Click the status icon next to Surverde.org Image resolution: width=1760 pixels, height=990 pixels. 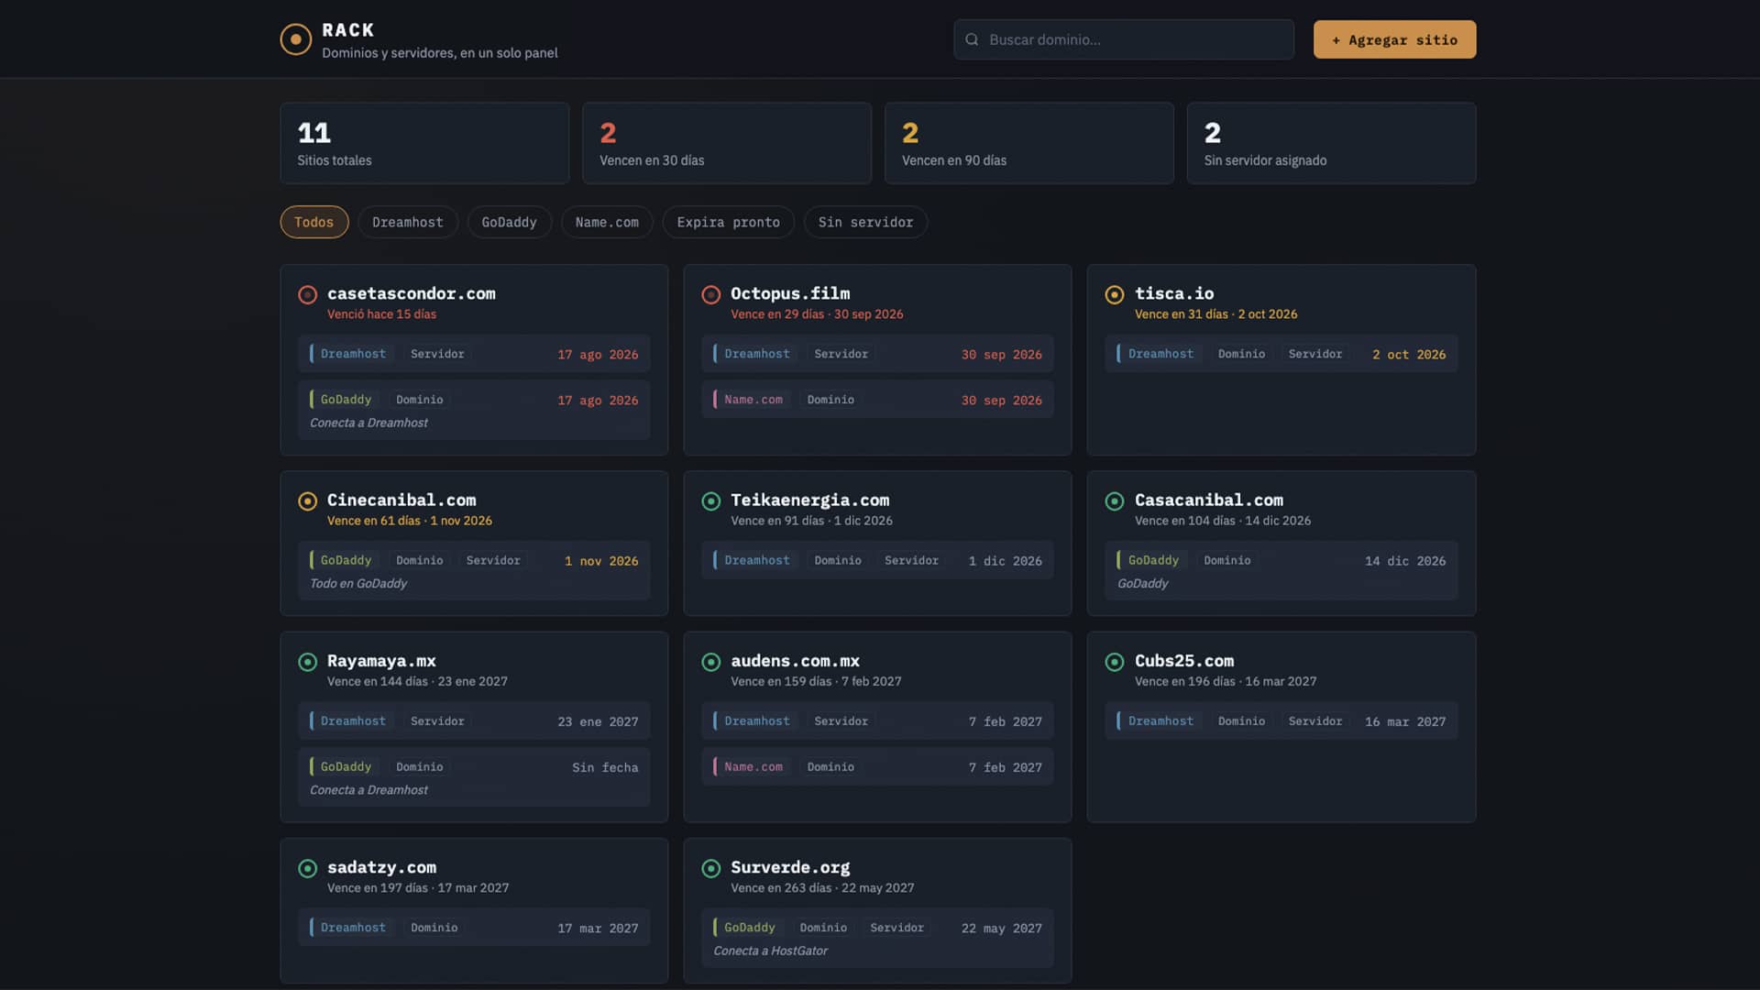(x=711, y=868)
